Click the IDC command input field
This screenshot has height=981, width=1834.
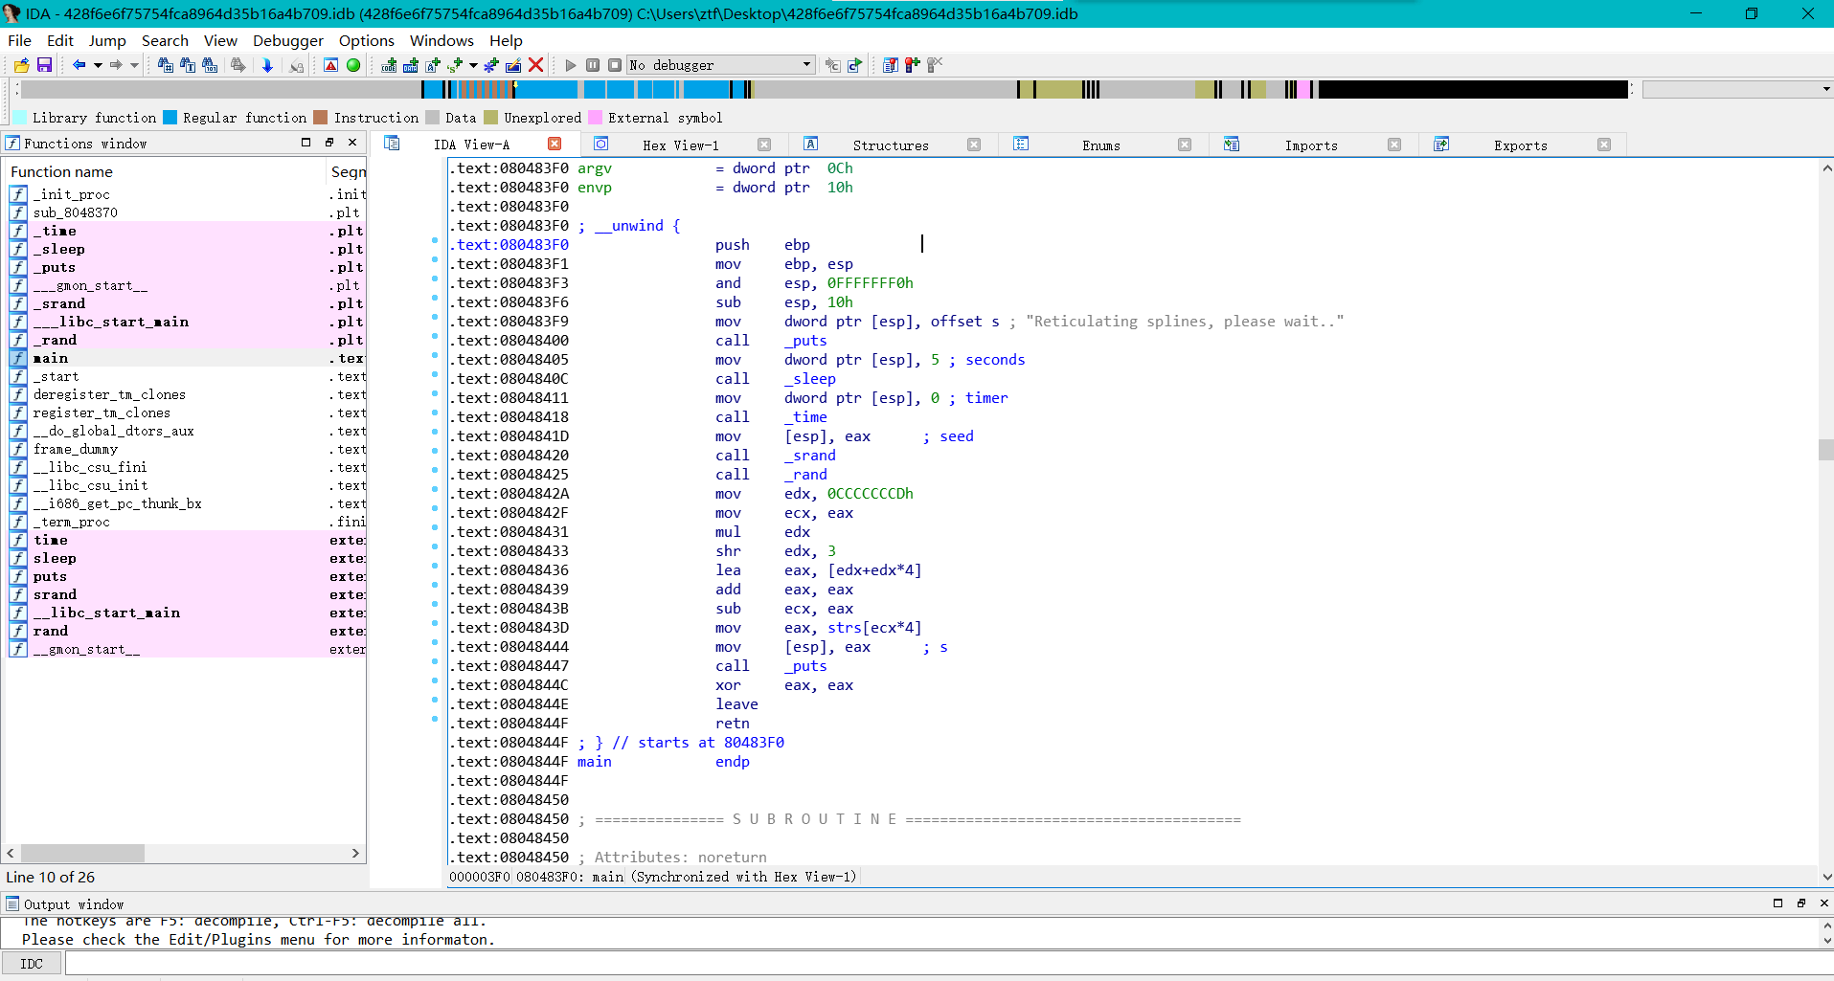(x=948, y=964)
